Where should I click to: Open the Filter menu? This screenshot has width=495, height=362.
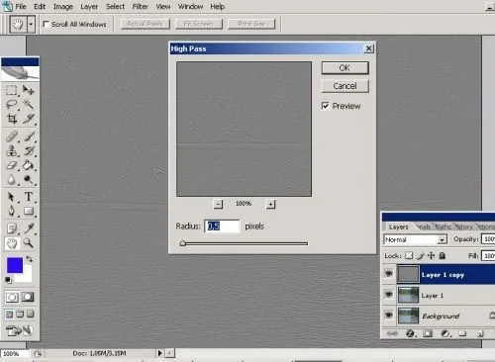[141, 7]
